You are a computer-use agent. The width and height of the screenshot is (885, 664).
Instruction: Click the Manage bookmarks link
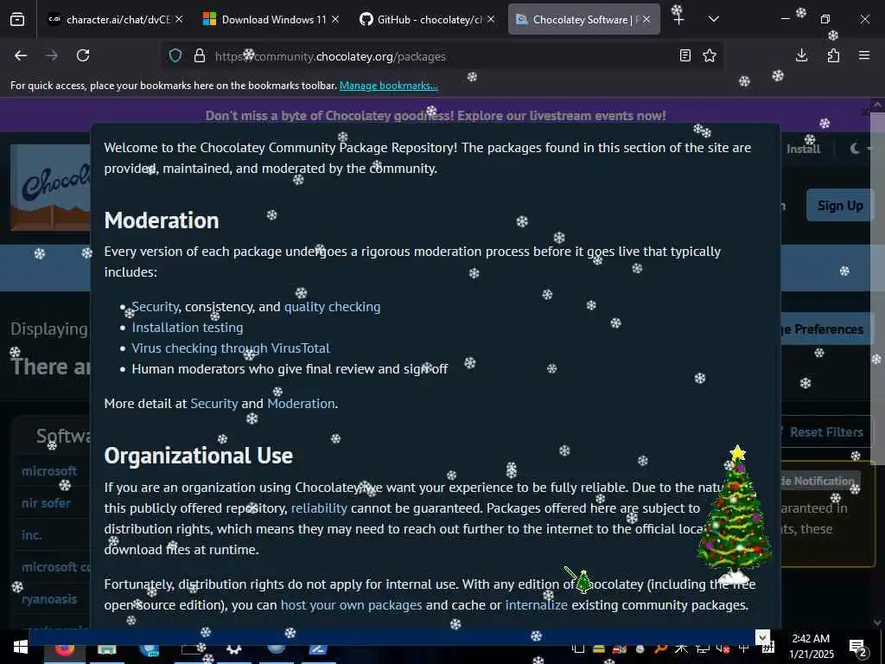tap(388, 86)
